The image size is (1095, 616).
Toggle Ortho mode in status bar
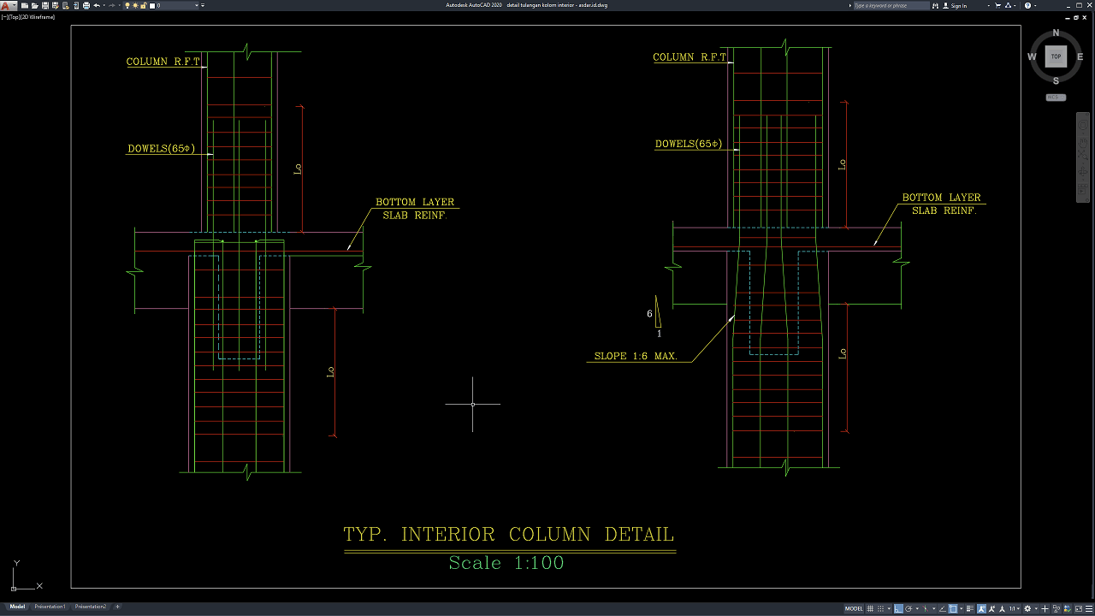(x=898, y=608)
